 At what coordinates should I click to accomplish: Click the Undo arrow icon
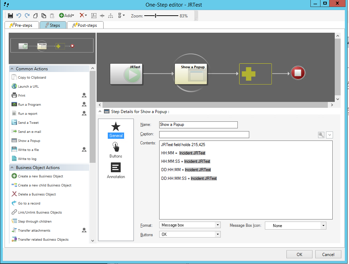(19, 16)
